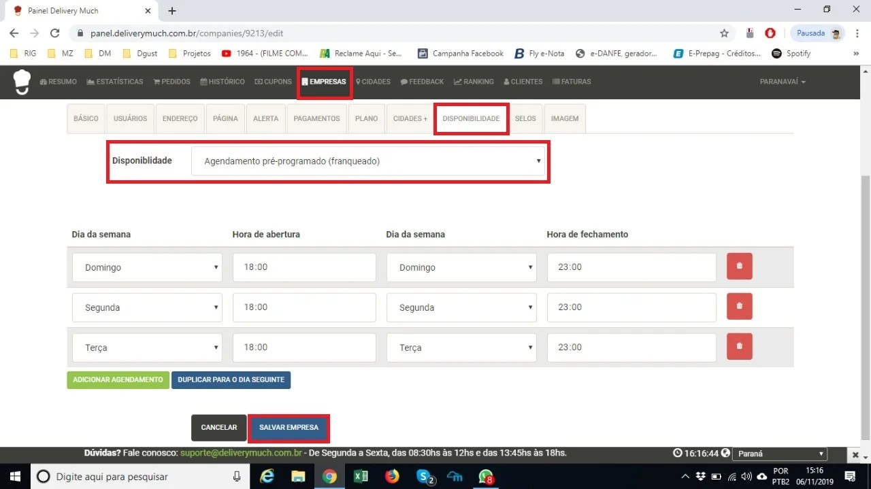Image resolution: width=871 pixels, height=489 pixels.
Task: Open the RANKING menu item
Action: [x=474, y=82]
